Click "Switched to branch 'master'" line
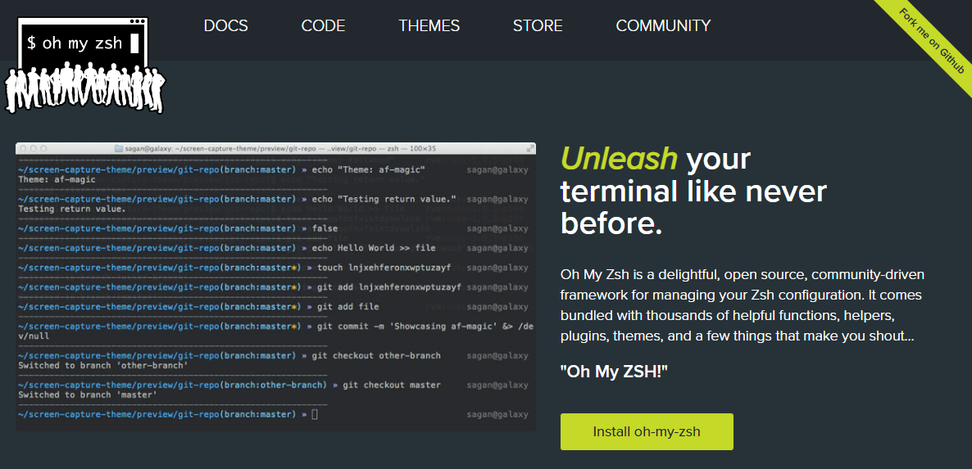Viewport: 972px width, 469px height. click(88, 395)
